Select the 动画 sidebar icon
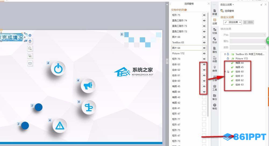269x146 pixels. (215, 21)
